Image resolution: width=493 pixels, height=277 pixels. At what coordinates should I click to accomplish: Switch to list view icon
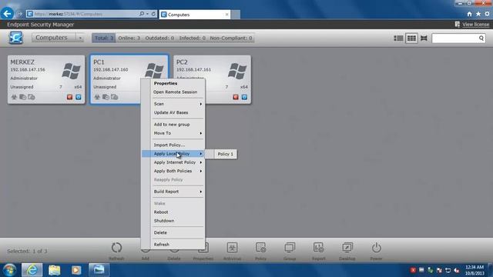click(398, 38)
